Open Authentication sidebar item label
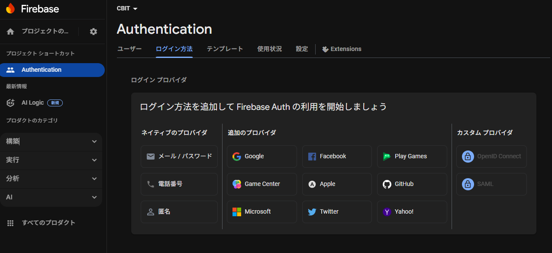 coord(42,70)
